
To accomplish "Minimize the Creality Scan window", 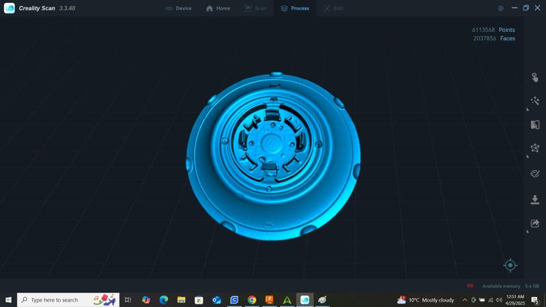I will pyautogui.click(x=515, y=8).
